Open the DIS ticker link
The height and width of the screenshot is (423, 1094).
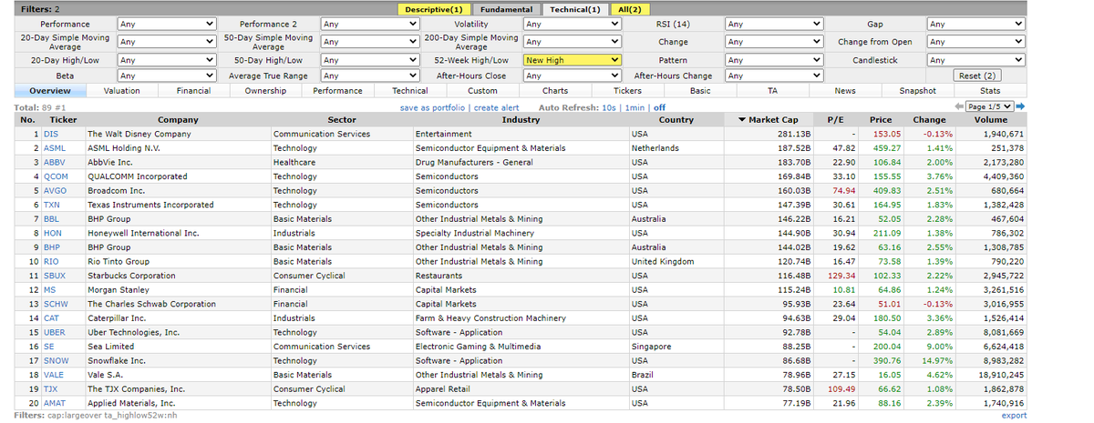coord(51,134)
